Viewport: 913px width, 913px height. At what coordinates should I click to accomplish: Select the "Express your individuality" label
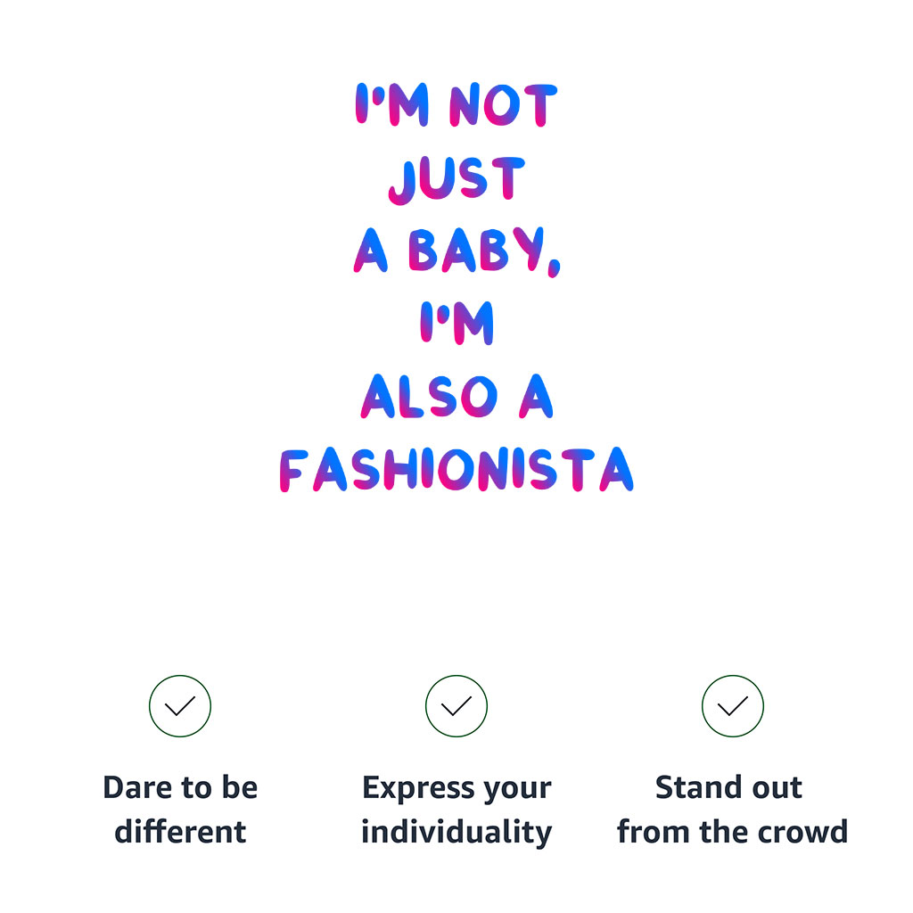(x=456, y=810)
